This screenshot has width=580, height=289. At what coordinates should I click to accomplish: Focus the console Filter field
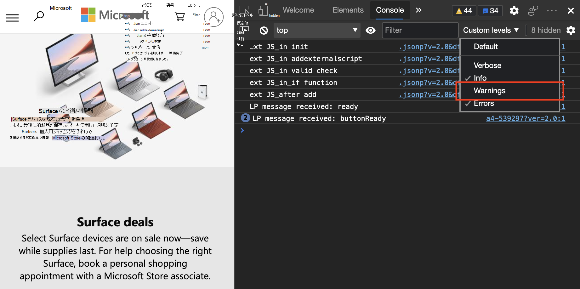(420, 30)
